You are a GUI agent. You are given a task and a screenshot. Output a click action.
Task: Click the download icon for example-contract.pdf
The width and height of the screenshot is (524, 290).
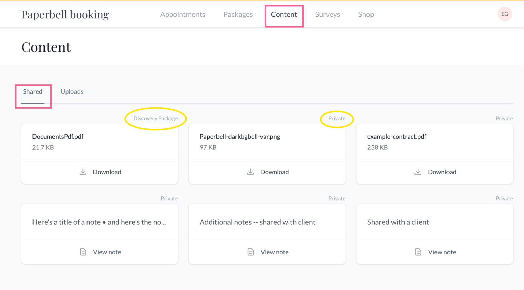[x=418, y=172]
